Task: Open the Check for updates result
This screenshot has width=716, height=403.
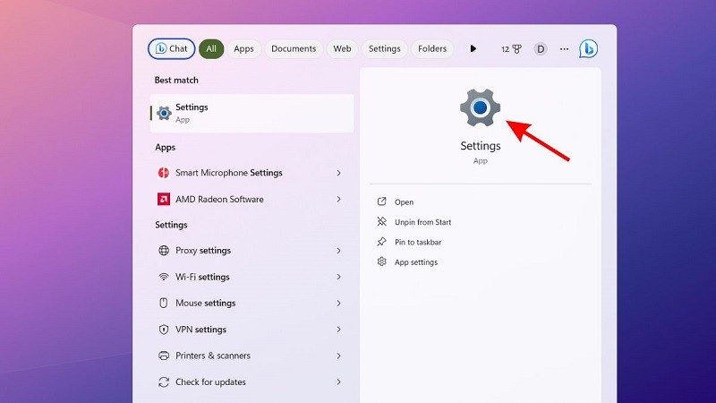Action: click(210, 382)
